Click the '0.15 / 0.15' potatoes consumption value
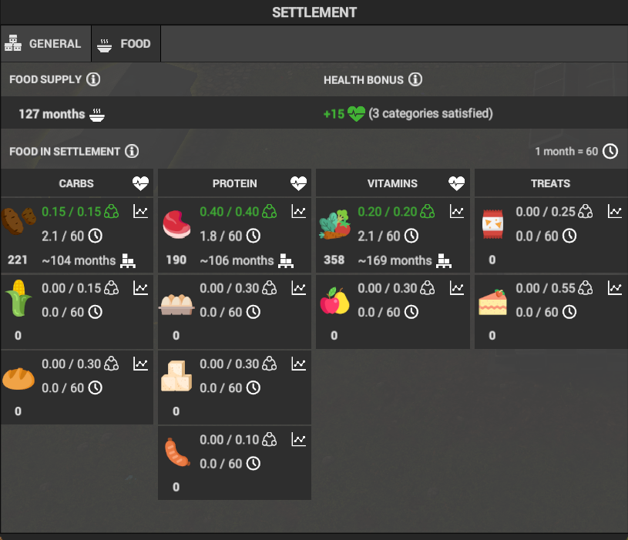 [72, 211]
